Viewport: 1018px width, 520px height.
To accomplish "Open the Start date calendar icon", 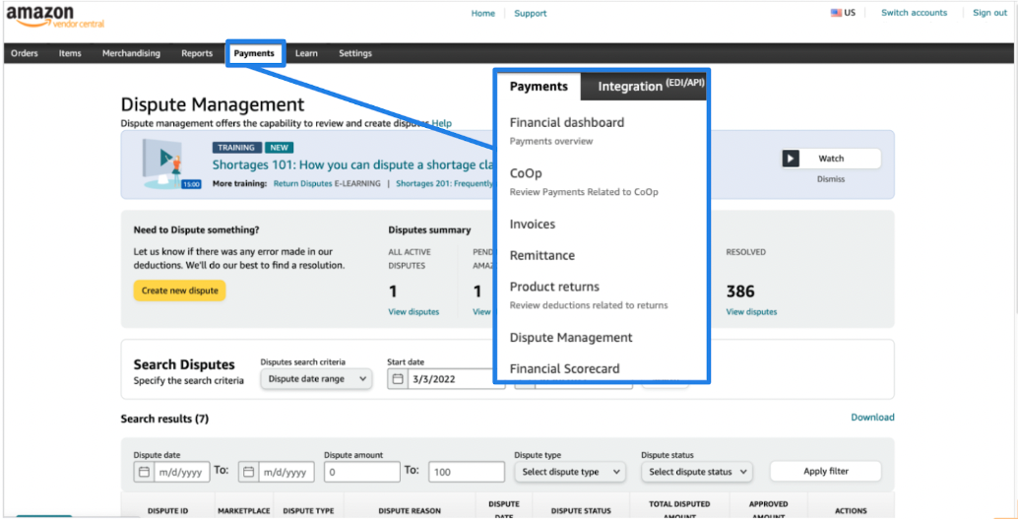I will tap(398, 378).
